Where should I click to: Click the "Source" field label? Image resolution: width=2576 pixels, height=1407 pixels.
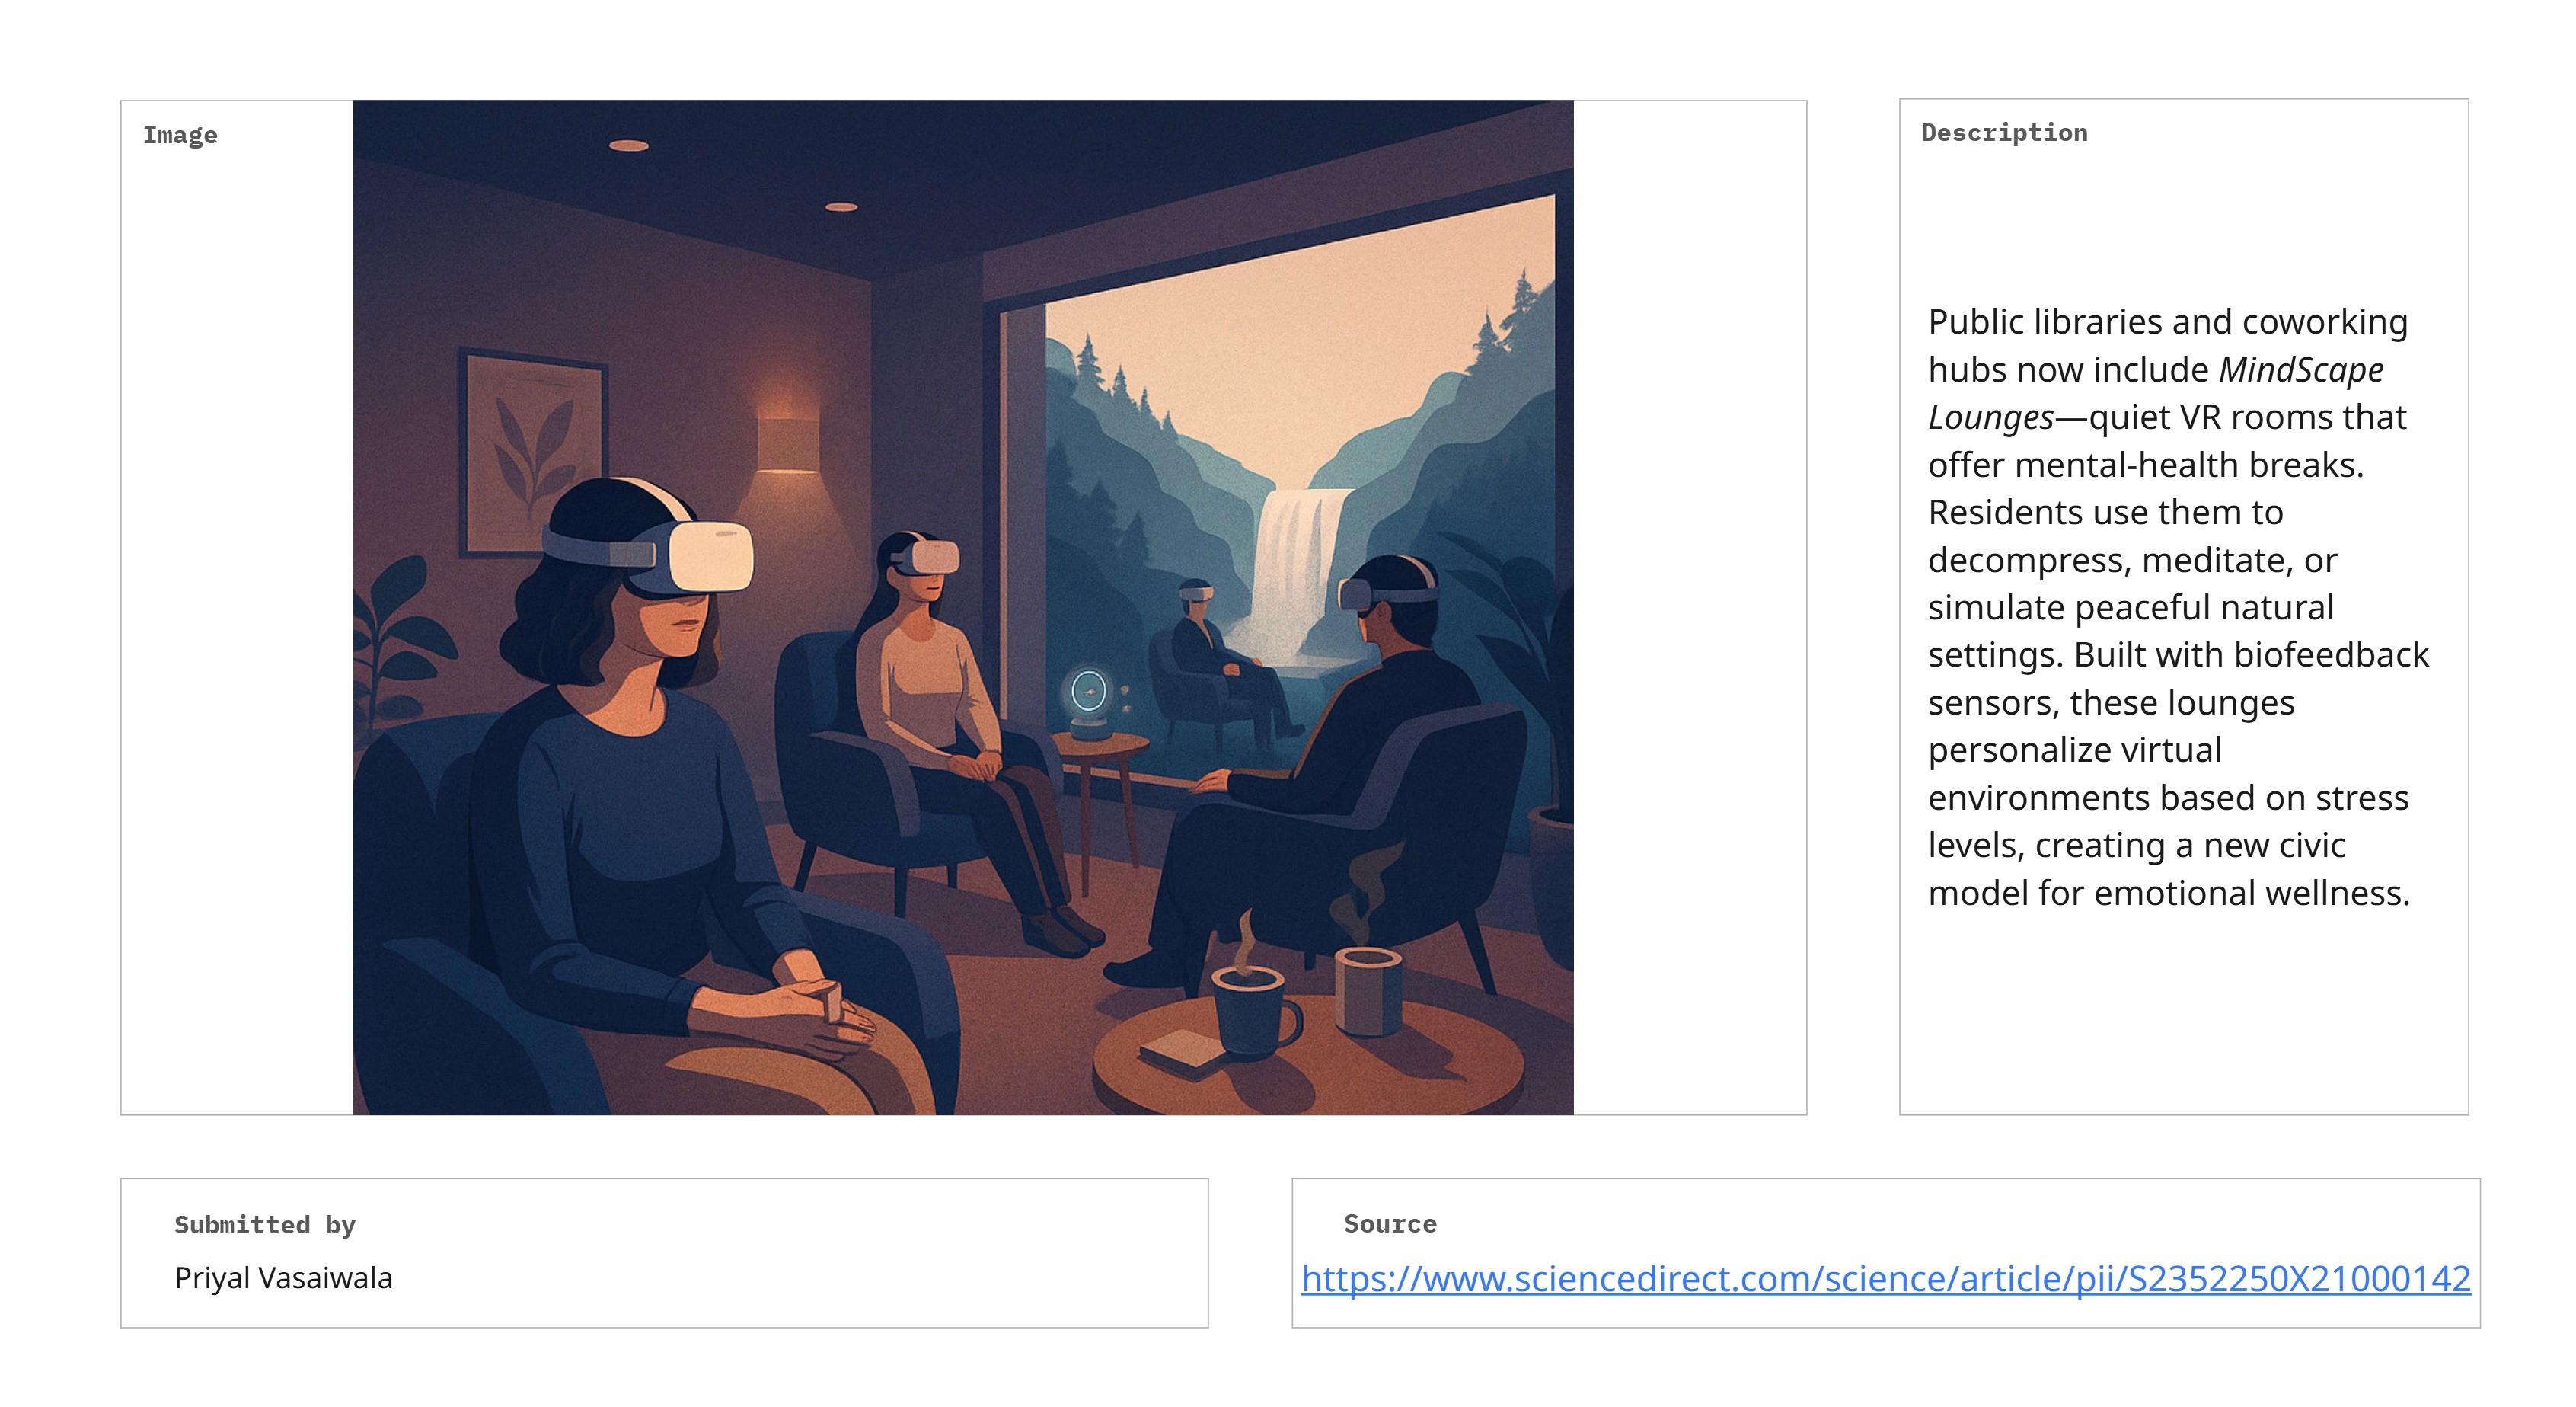(x=1390, y=1223)
